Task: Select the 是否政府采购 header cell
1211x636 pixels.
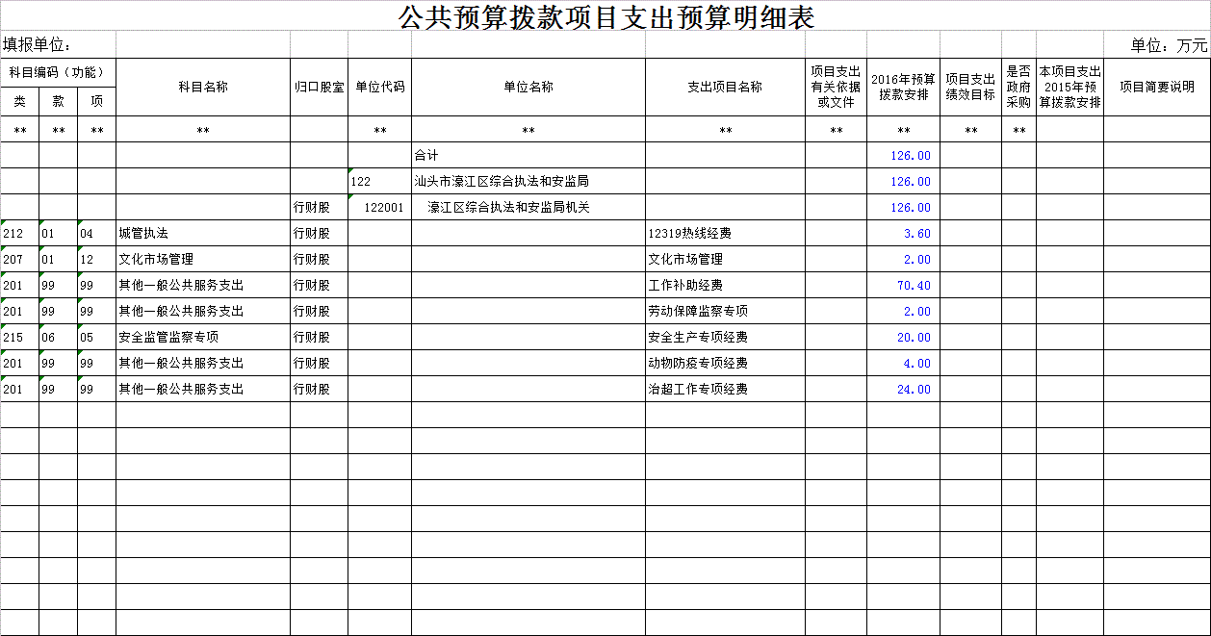Action: pos(1018,87)
